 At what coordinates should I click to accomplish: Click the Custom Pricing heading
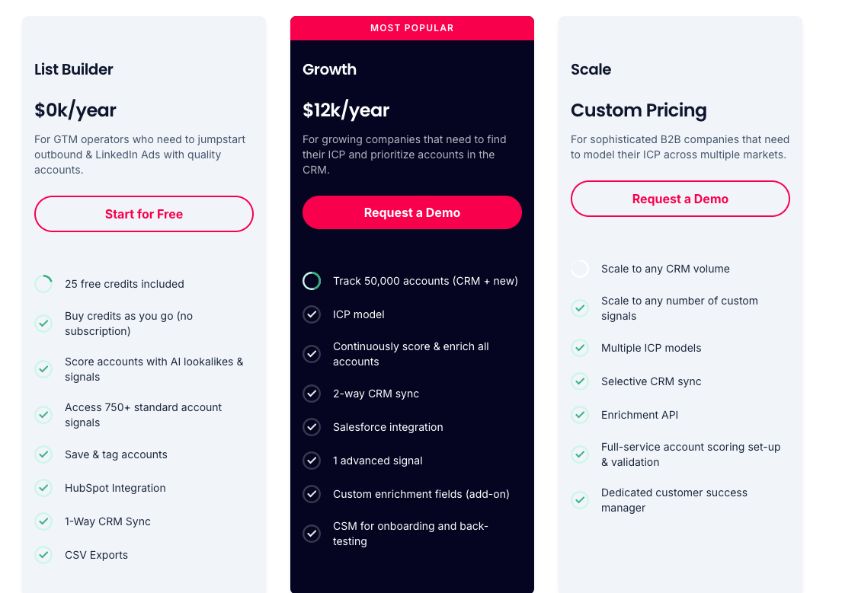[x=639, y=110]
